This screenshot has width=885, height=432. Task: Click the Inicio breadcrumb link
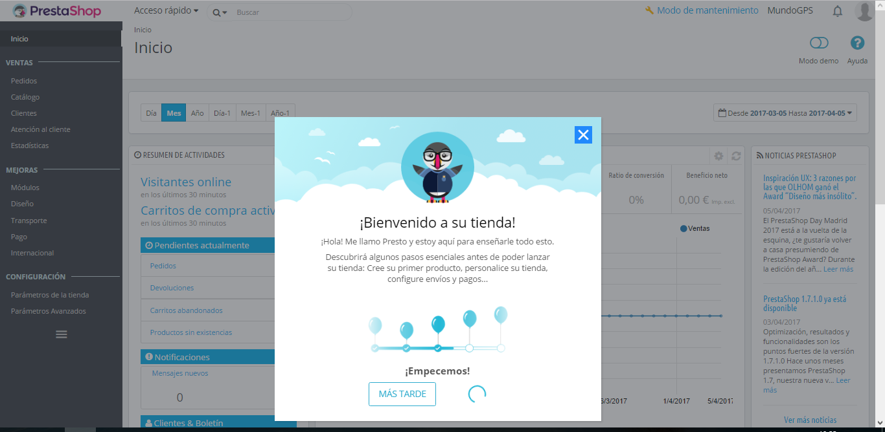(143, 30)
